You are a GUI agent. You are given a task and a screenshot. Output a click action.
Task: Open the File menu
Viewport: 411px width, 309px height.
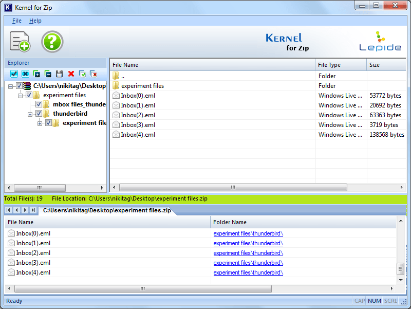coord(17,21)
